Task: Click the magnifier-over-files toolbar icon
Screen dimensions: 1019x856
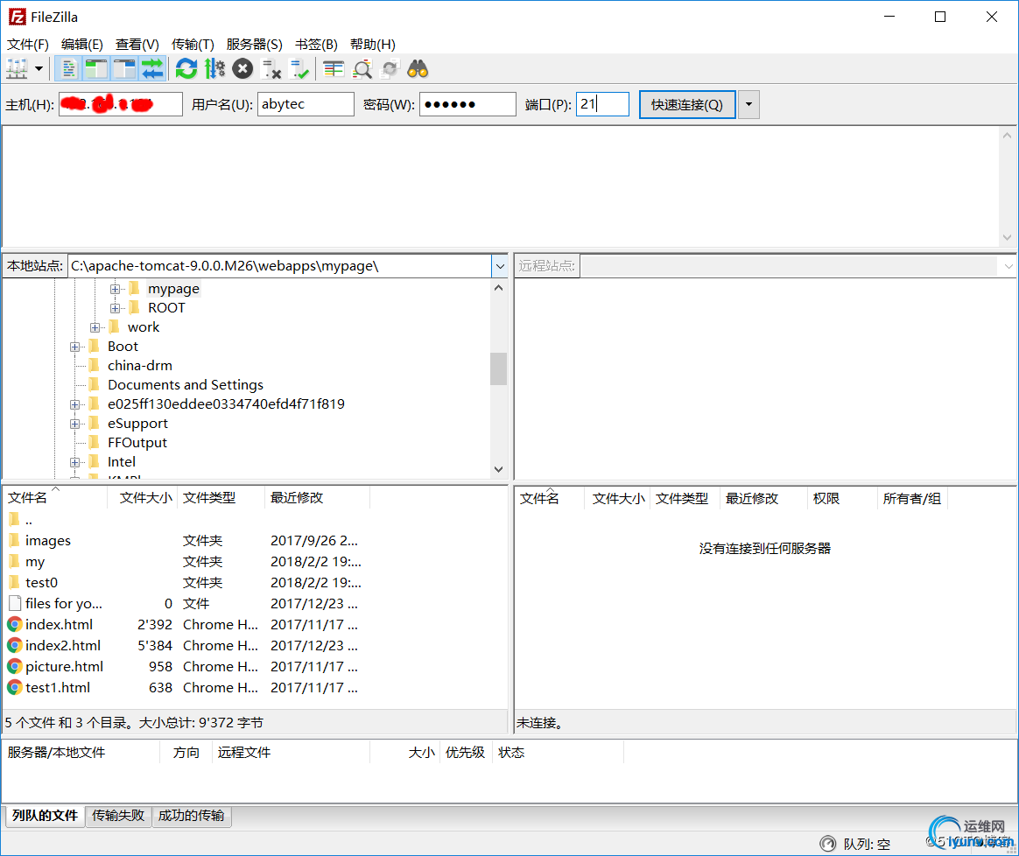Action: point(362,68)
